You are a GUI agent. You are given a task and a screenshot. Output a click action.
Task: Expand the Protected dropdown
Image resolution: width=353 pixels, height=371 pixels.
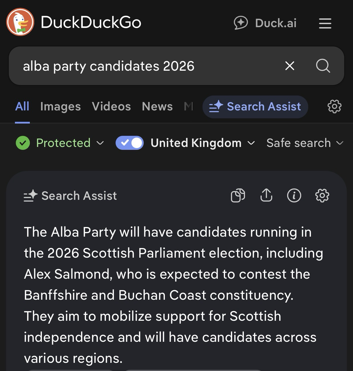point(100,143)
